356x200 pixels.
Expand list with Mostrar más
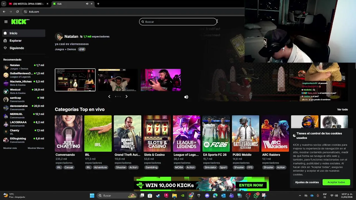10,148
